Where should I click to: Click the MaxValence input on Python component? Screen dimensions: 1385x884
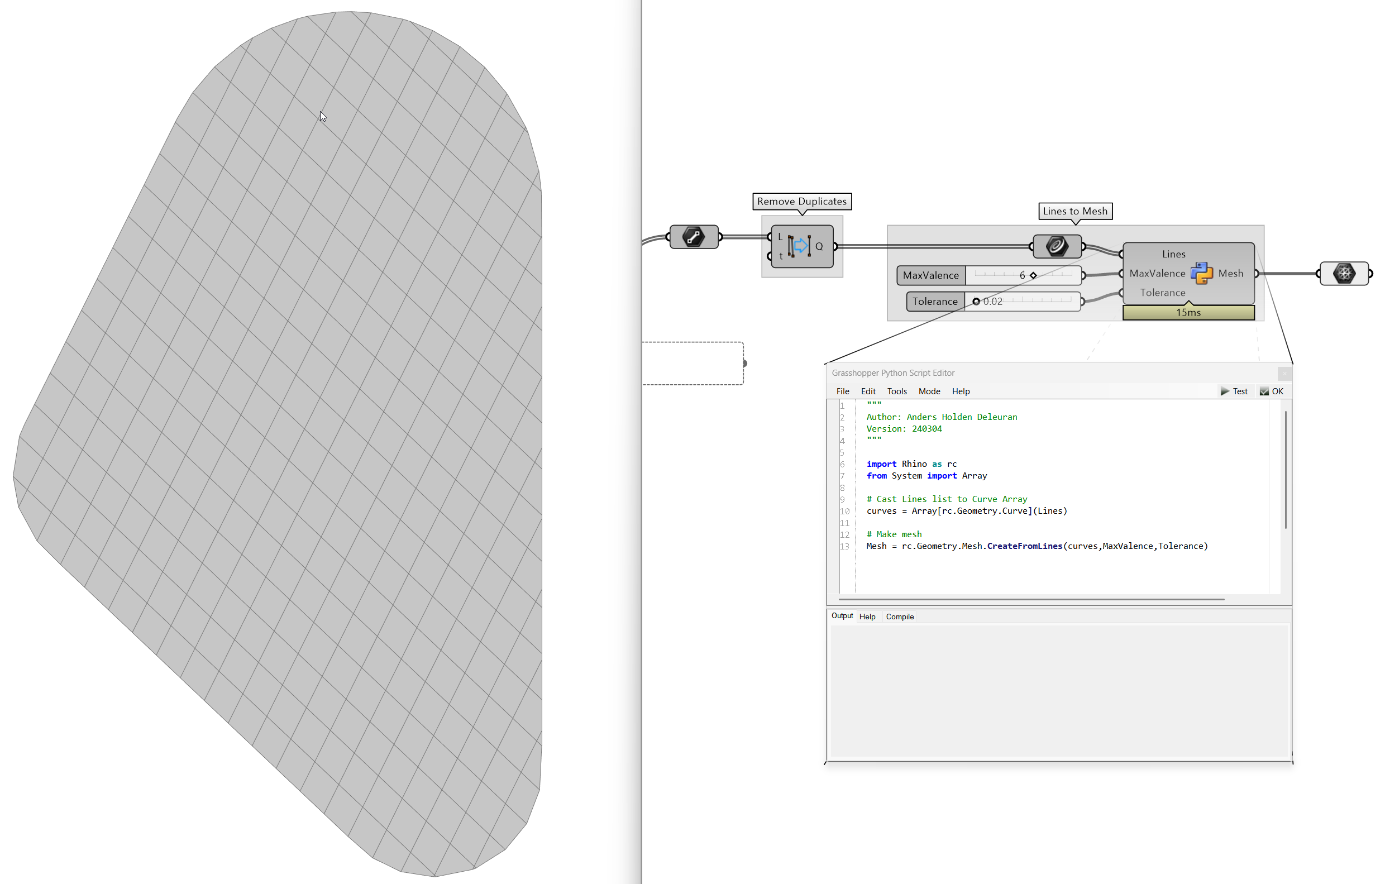pos(1157,273)
